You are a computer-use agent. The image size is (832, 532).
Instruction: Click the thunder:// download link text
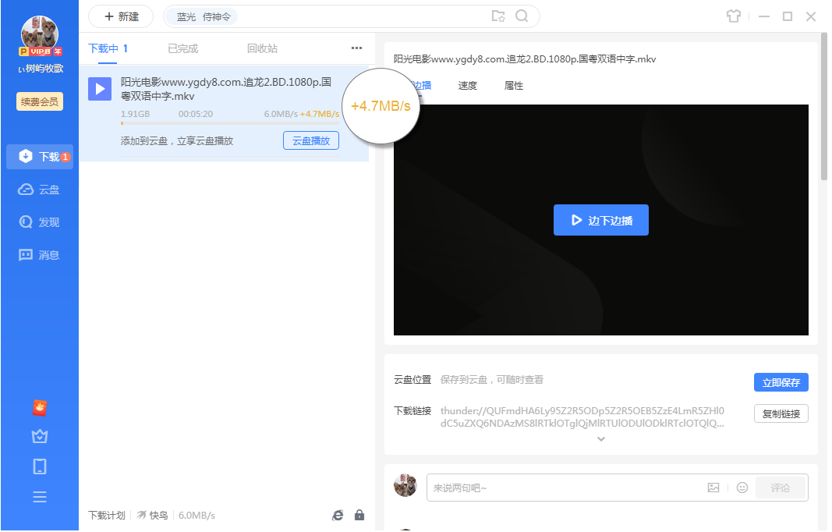582,417
